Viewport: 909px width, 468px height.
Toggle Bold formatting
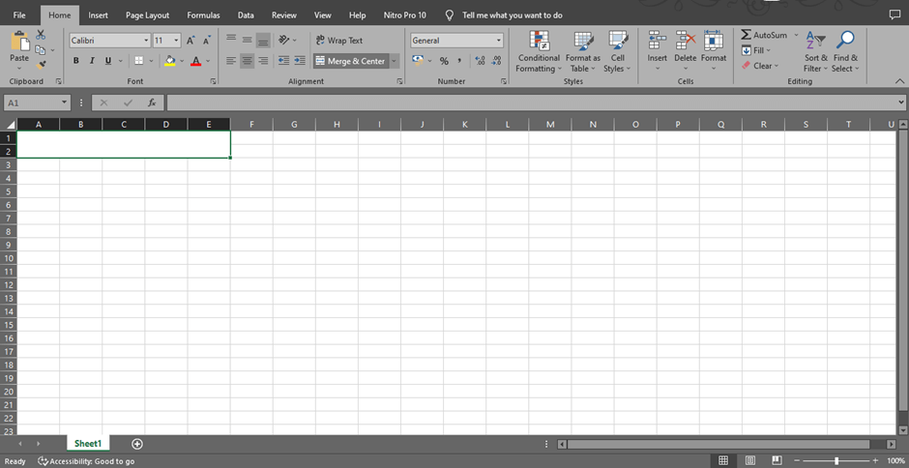[76, 61]
